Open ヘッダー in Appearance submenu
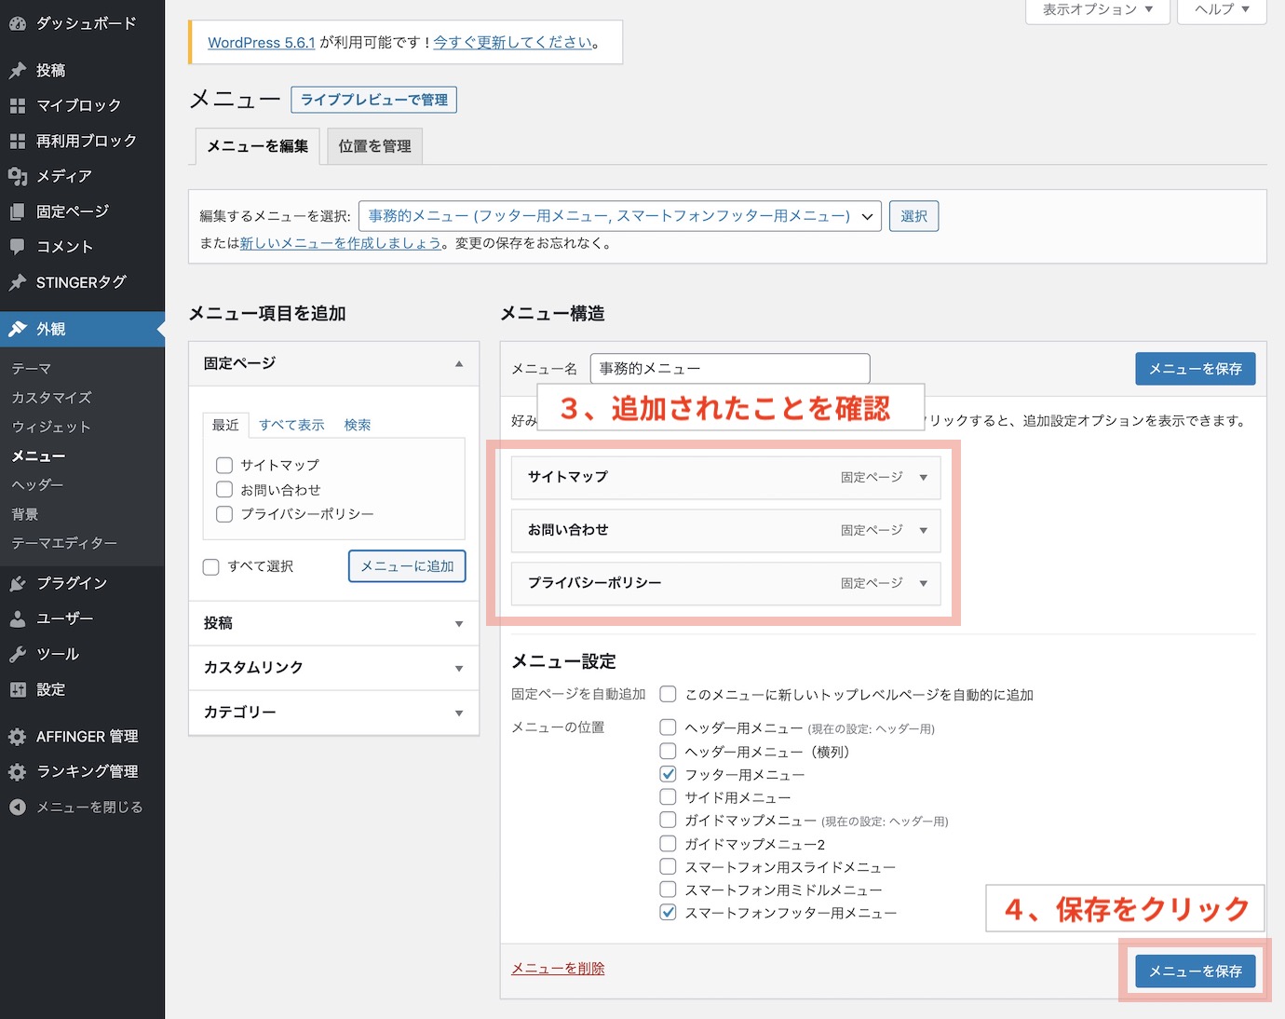This screenshot has width=1285, height=1019. tap(37, 484)
